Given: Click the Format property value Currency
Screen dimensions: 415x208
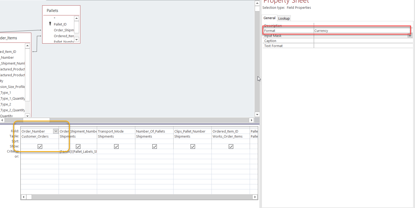Looking at the screenshot, I should point(363,31).
